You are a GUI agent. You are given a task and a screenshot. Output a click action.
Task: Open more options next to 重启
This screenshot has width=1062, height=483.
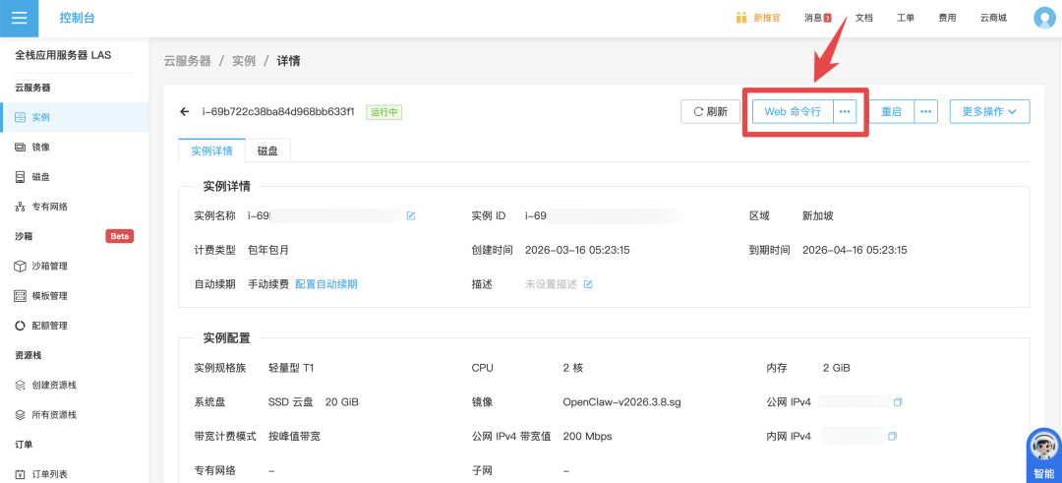925,111
